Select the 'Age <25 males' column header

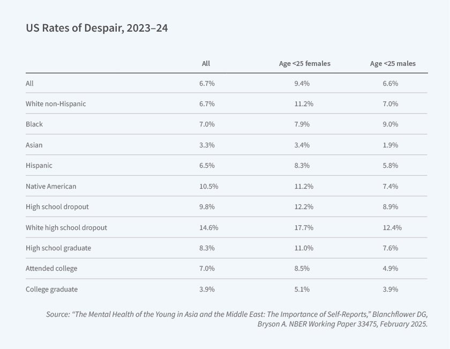pos(392,63)
